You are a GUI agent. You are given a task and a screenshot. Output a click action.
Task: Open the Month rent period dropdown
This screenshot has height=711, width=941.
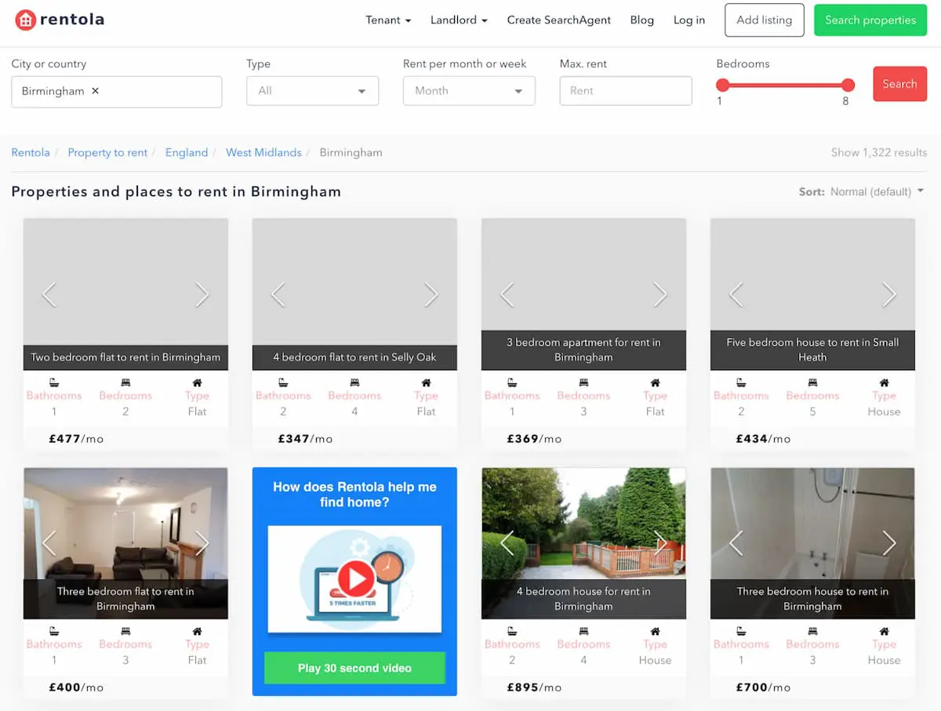(469, 91)
